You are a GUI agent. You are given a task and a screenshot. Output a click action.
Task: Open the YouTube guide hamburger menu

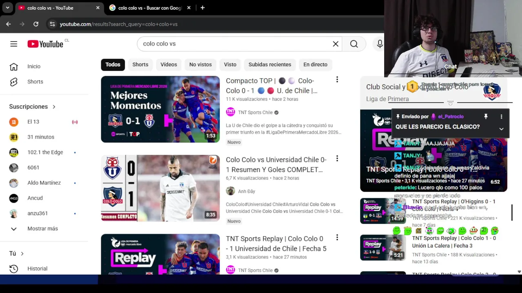tap(14, 44)
